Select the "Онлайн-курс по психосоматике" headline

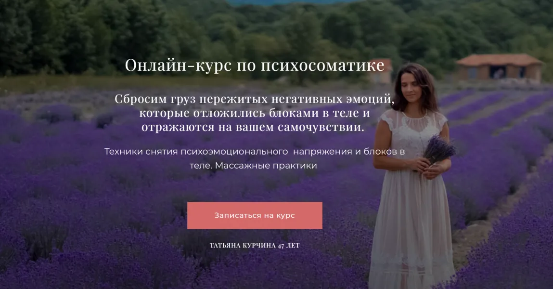(255, 66)
